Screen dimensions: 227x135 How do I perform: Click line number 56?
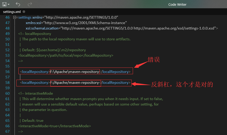(7, 72)
